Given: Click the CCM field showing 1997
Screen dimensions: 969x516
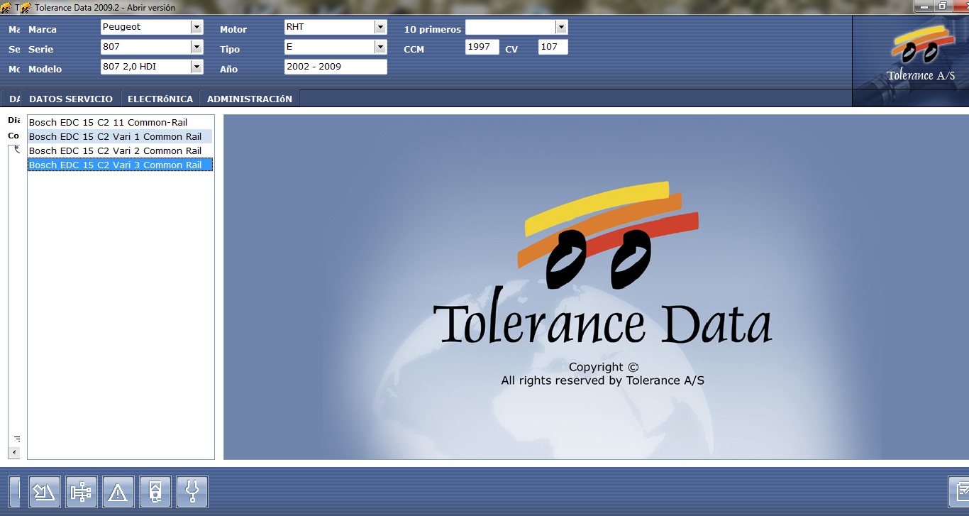Looking at the screenshot, I should click(482, 47).
